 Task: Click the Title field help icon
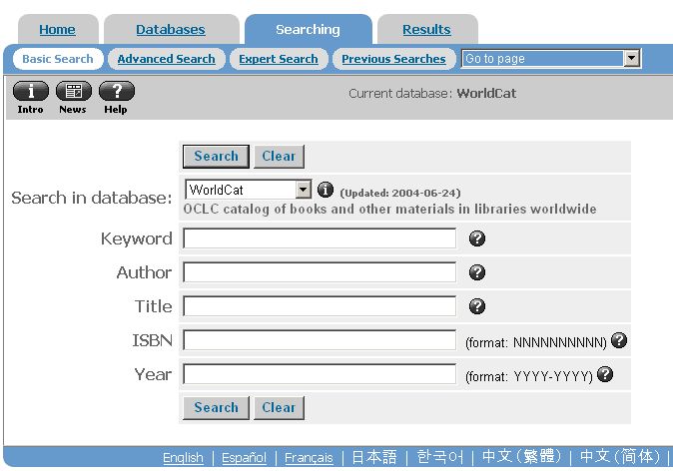click(477, 306)
